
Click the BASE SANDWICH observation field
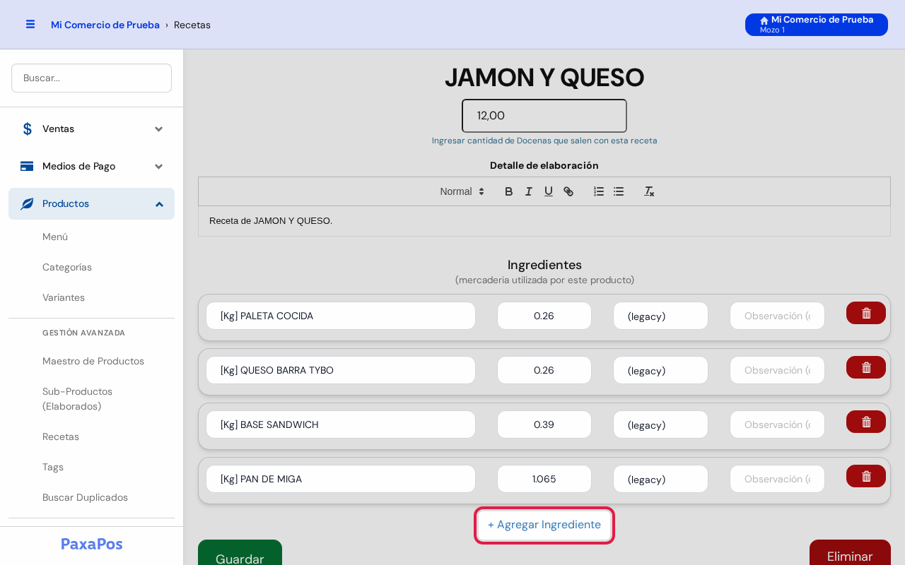click(x=777, y=424)
